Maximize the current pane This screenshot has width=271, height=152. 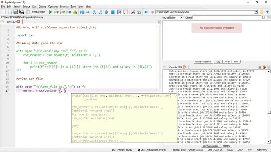point(119,12)
